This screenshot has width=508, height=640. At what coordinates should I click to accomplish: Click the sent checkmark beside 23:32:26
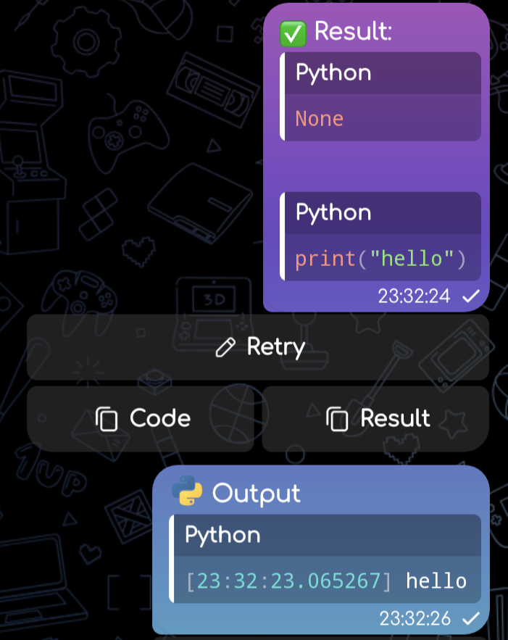(x=471, y=619)
